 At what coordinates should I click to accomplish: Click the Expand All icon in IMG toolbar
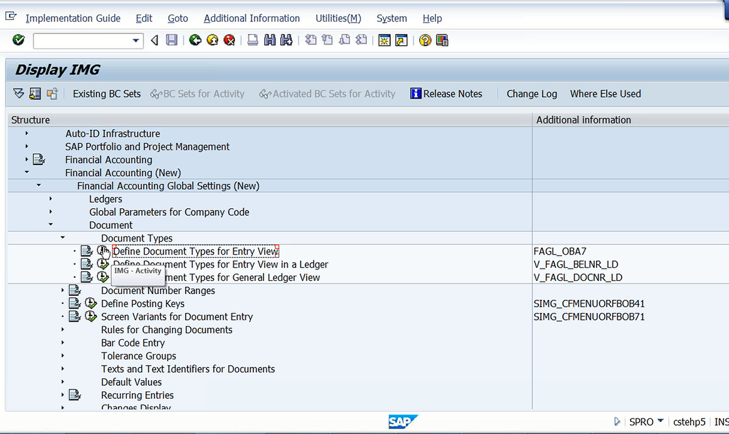19,94
